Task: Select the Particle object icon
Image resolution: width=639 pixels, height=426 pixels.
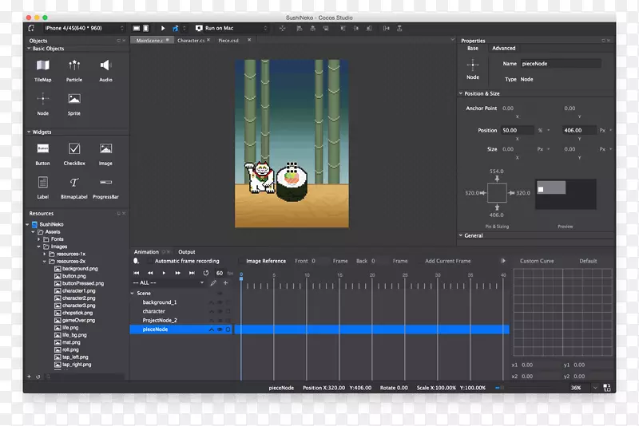Action: [74, 65]
